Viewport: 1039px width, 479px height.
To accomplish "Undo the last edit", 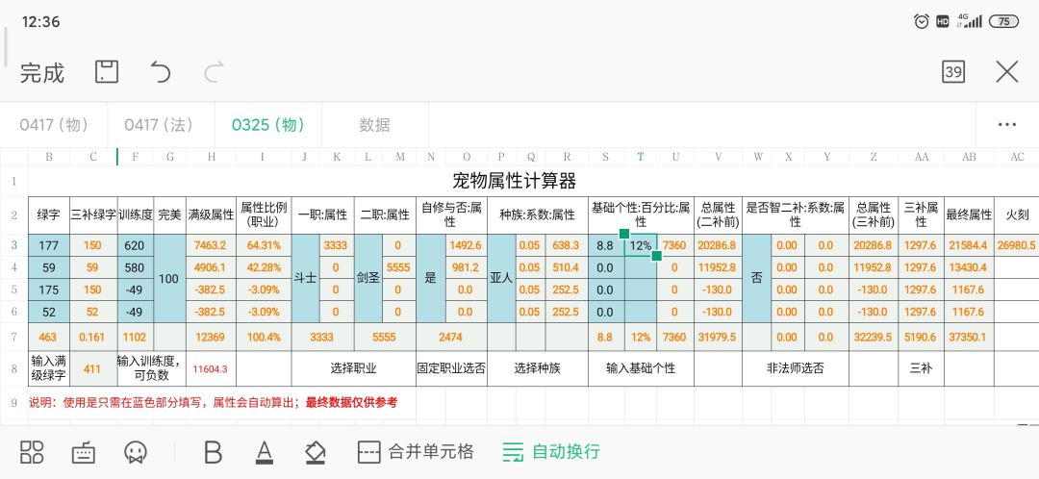I will (161, 71).
